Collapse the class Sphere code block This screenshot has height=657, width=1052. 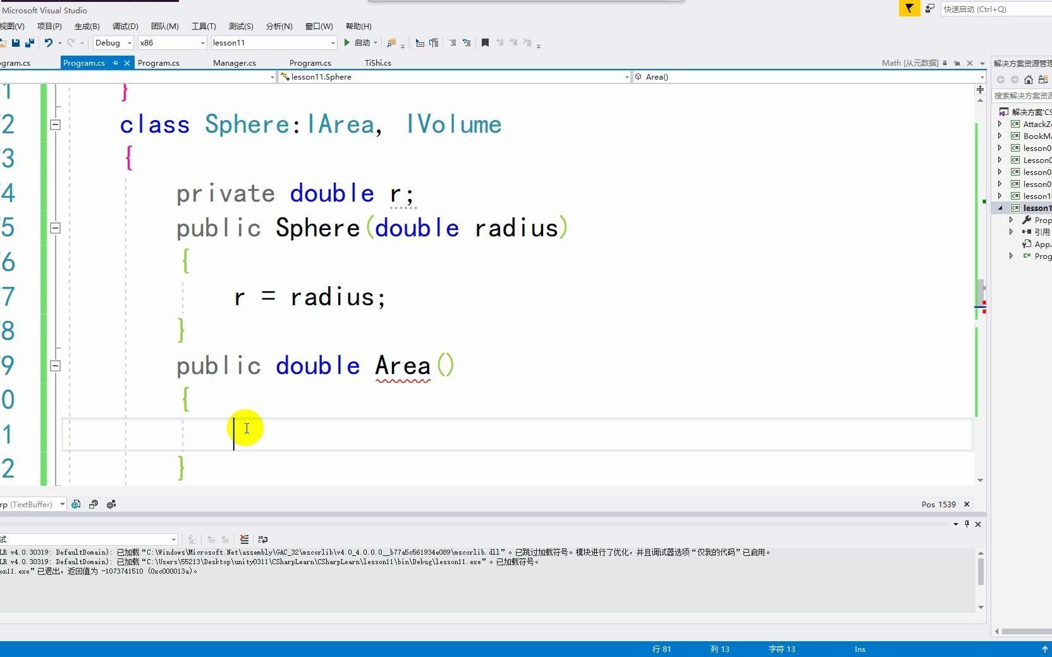(55, 124)
